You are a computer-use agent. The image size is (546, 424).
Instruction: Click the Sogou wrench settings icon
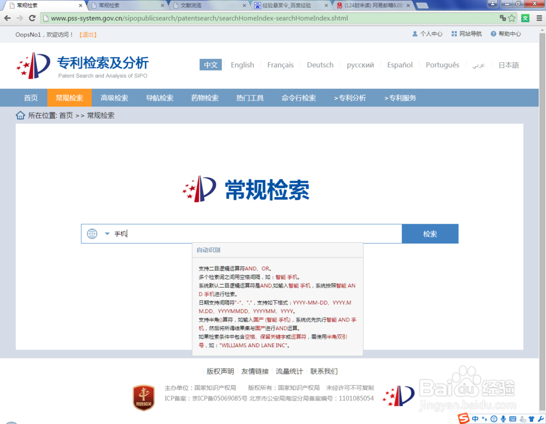(x=541, y=419)
